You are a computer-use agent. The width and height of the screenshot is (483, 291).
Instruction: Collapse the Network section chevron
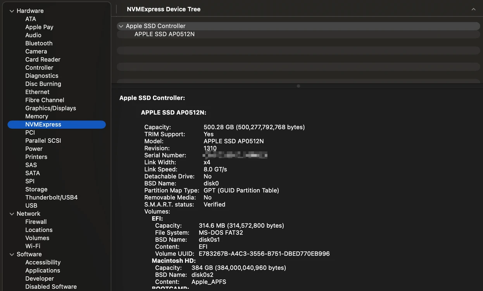click(12, 214)
